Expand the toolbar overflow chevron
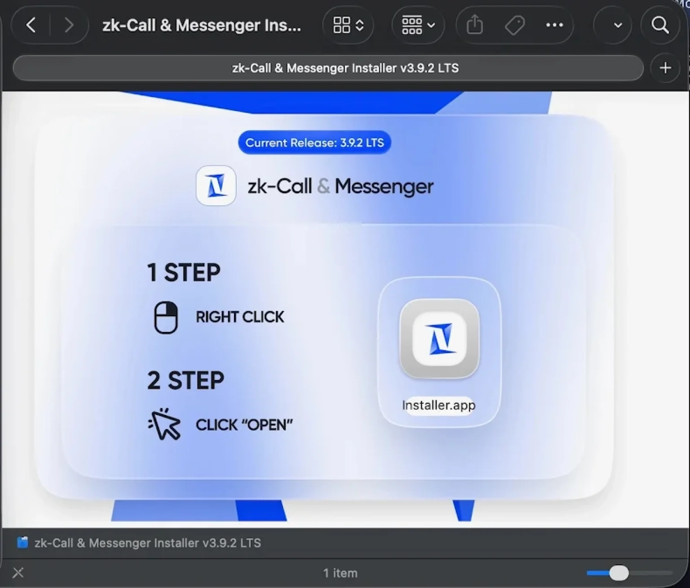The width and height of the screenshot is (690, 588). point(618,25)
